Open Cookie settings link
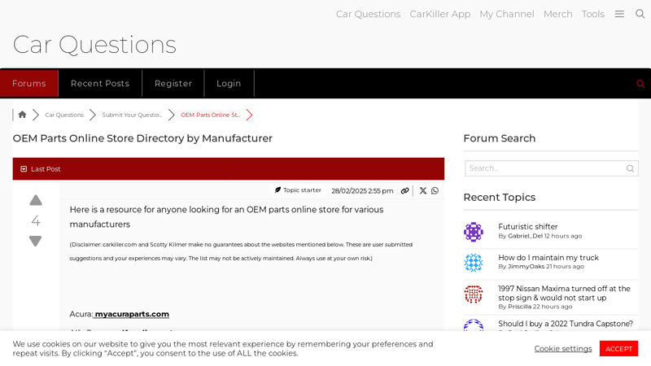The height and width of the screenshot is (366, 651). pos(562,348)
